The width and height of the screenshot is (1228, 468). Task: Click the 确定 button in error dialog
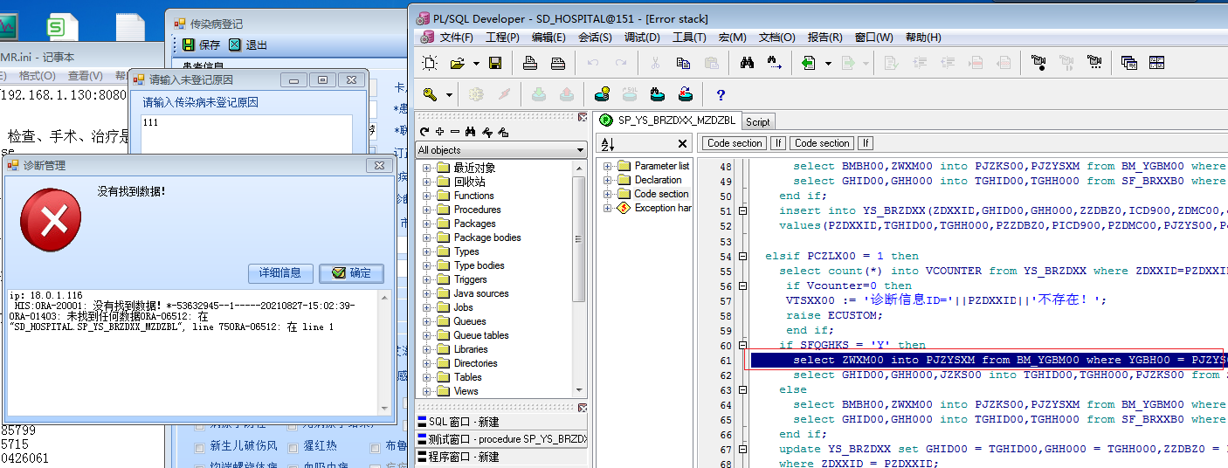click(351, 273)
